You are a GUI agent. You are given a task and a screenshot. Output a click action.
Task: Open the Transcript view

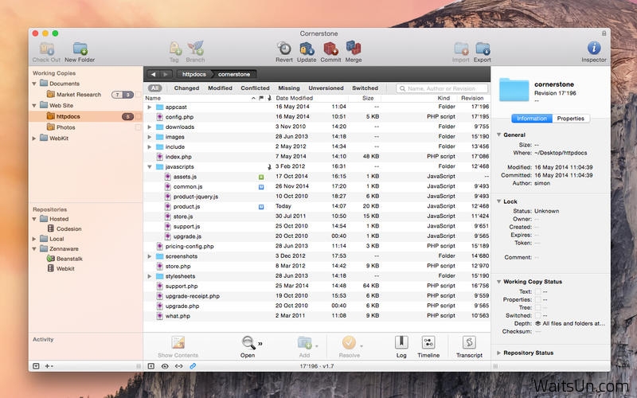click(469, 343)
